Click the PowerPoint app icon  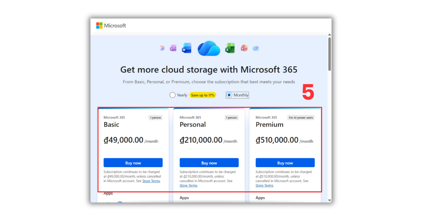coord(244,48)
